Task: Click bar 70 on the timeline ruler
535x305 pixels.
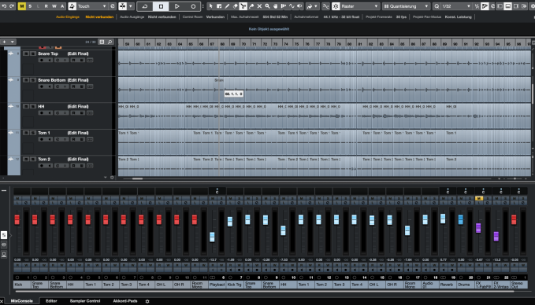Action: 243,44
